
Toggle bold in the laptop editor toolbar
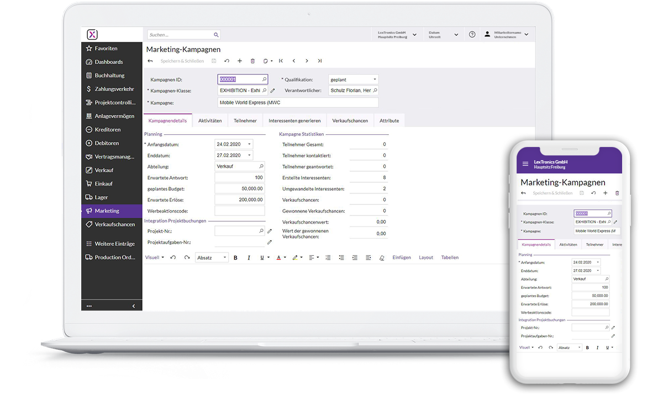pos(235,257)
